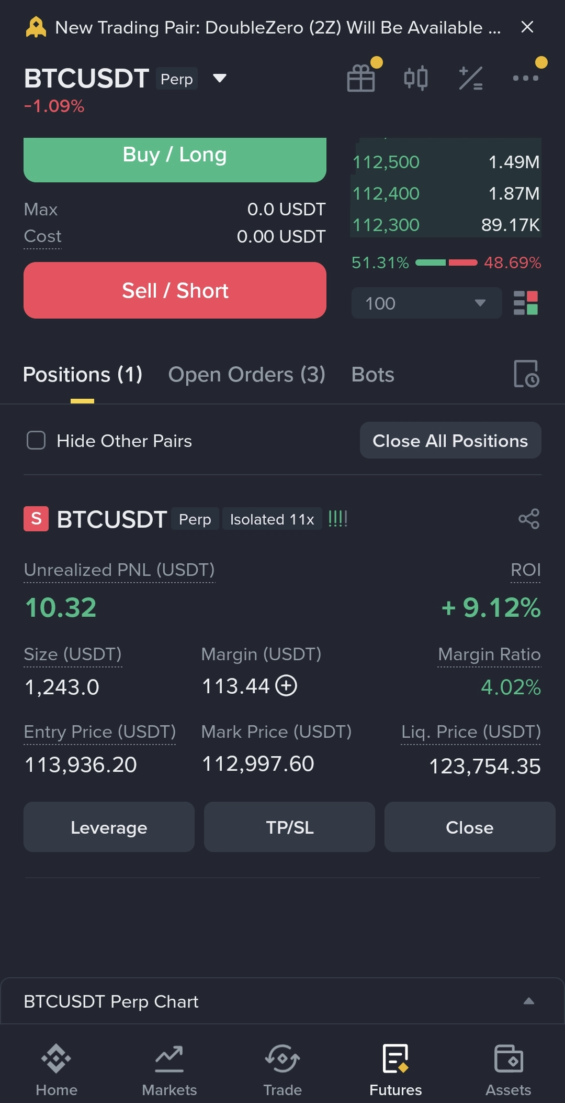Screen dimensions: 565x1103
Task: Open the candlestick chart icon
Action: 416,79
